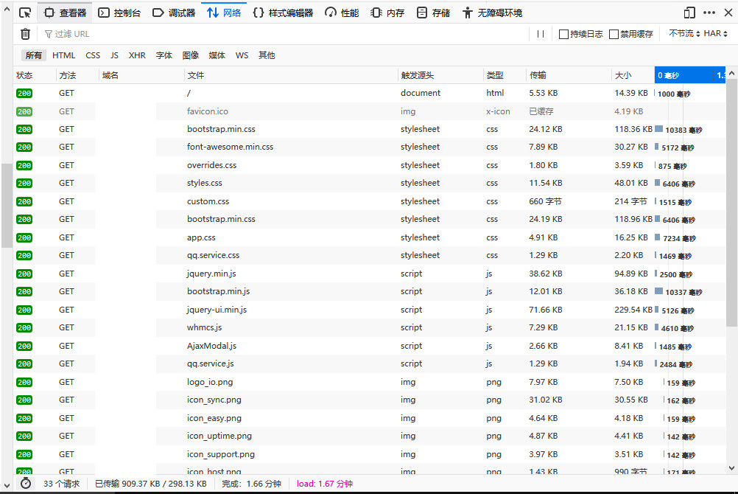Switch to the Console (控制台) tab

[x=119, y=13]
